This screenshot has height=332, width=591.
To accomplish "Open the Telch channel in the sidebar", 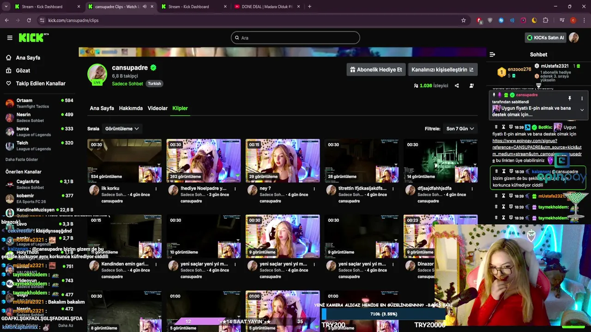I will coord(39,146).
